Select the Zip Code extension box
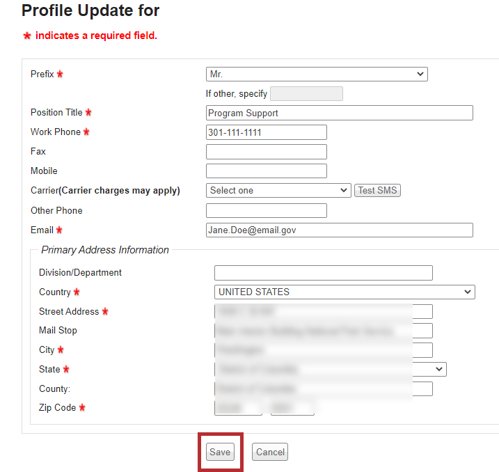 pos(292,408)
